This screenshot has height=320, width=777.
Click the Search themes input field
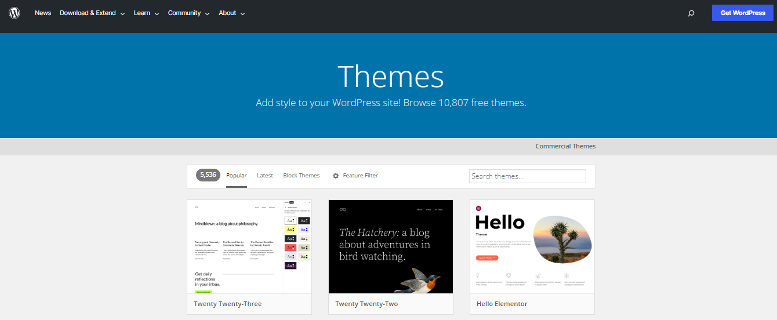528,176
